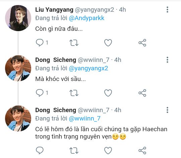Screen dimensions: 181x158
Task: View Liu Yangyang's profile picture
Action: click(x=18, y=18)
